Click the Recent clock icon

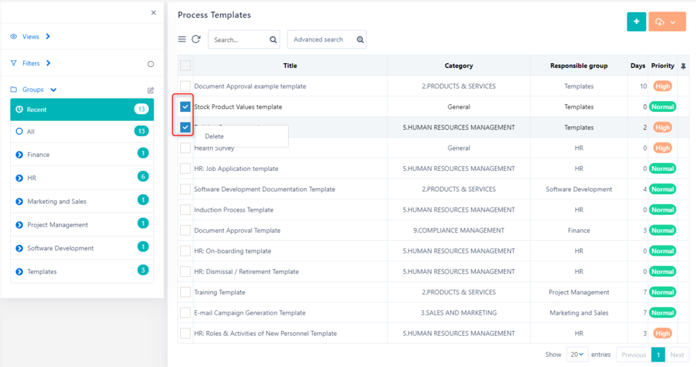point(19,109)
